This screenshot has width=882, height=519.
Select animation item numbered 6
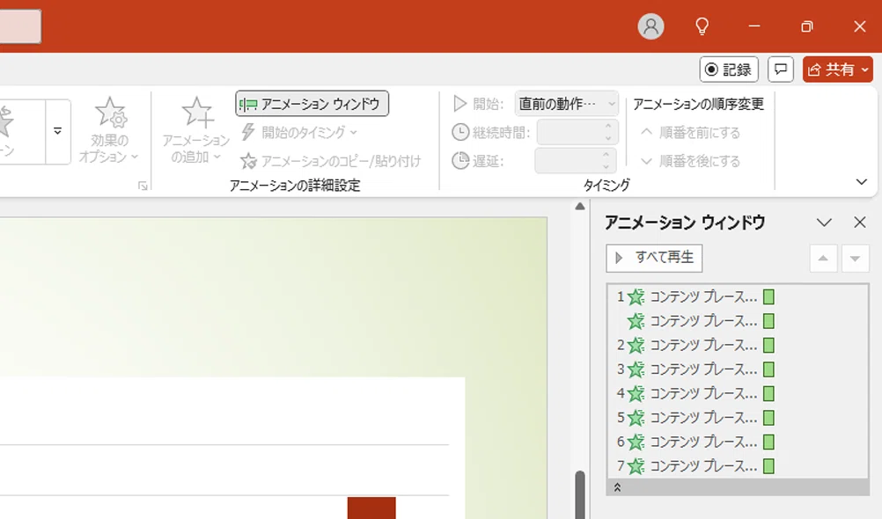tap(738, 442)
